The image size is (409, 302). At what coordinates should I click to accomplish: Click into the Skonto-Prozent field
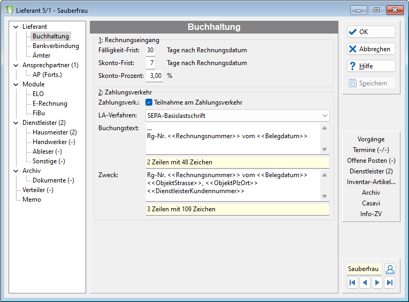155,76
